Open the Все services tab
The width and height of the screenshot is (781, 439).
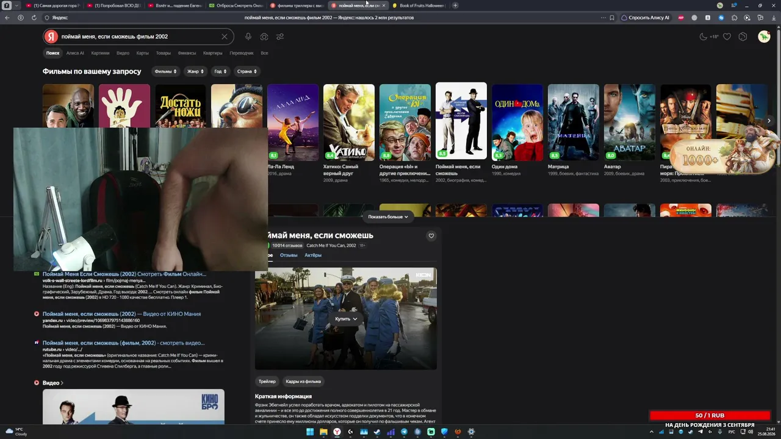264,53
